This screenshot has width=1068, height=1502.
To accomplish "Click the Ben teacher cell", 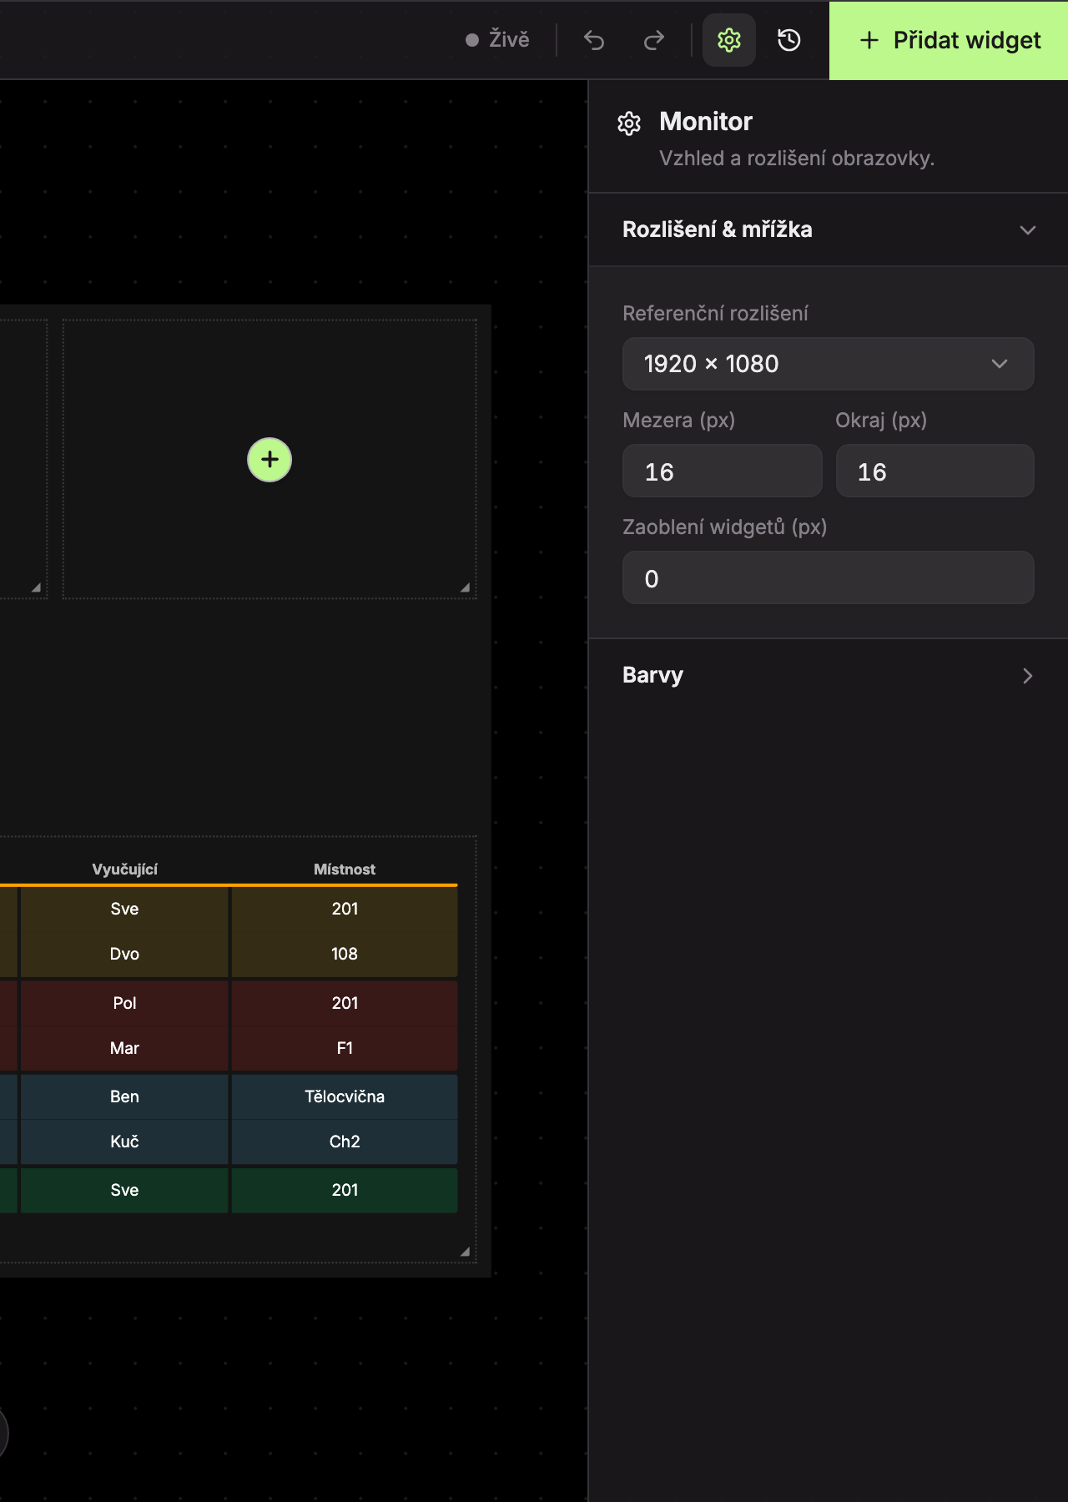I will tap(124, 1096).
